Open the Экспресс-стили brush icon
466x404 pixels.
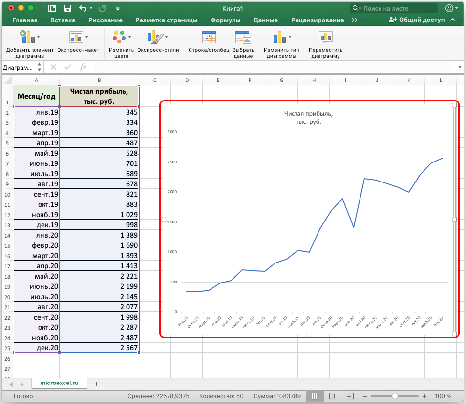pyautogui.click(x=155, y=37)
